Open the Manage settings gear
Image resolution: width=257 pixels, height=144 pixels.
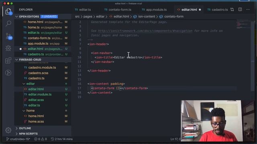click(x=8, y=130)
